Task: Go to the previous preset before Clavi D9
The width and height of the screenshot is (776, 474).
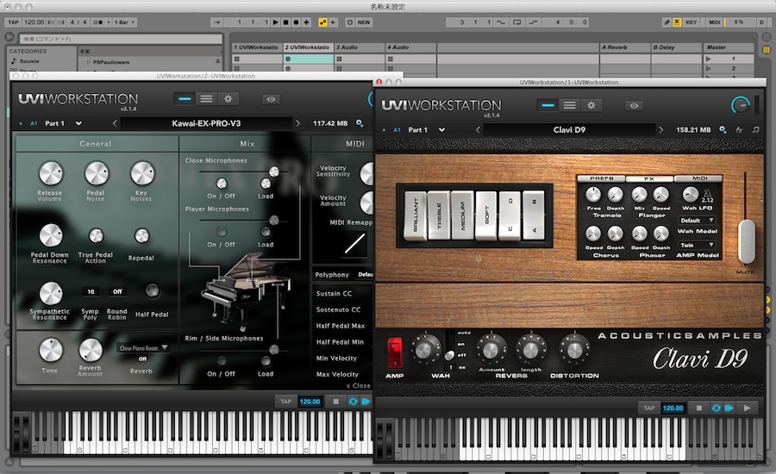Action: [x=478, y=129]
